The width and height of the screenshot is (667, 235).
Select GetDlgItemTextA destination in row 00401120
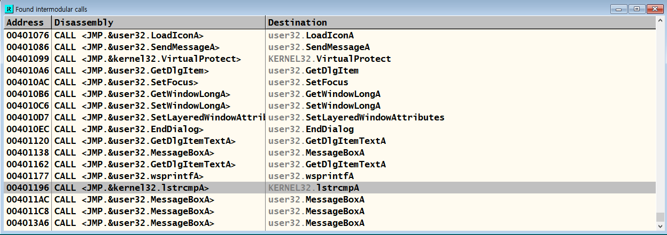coord(327,141)
